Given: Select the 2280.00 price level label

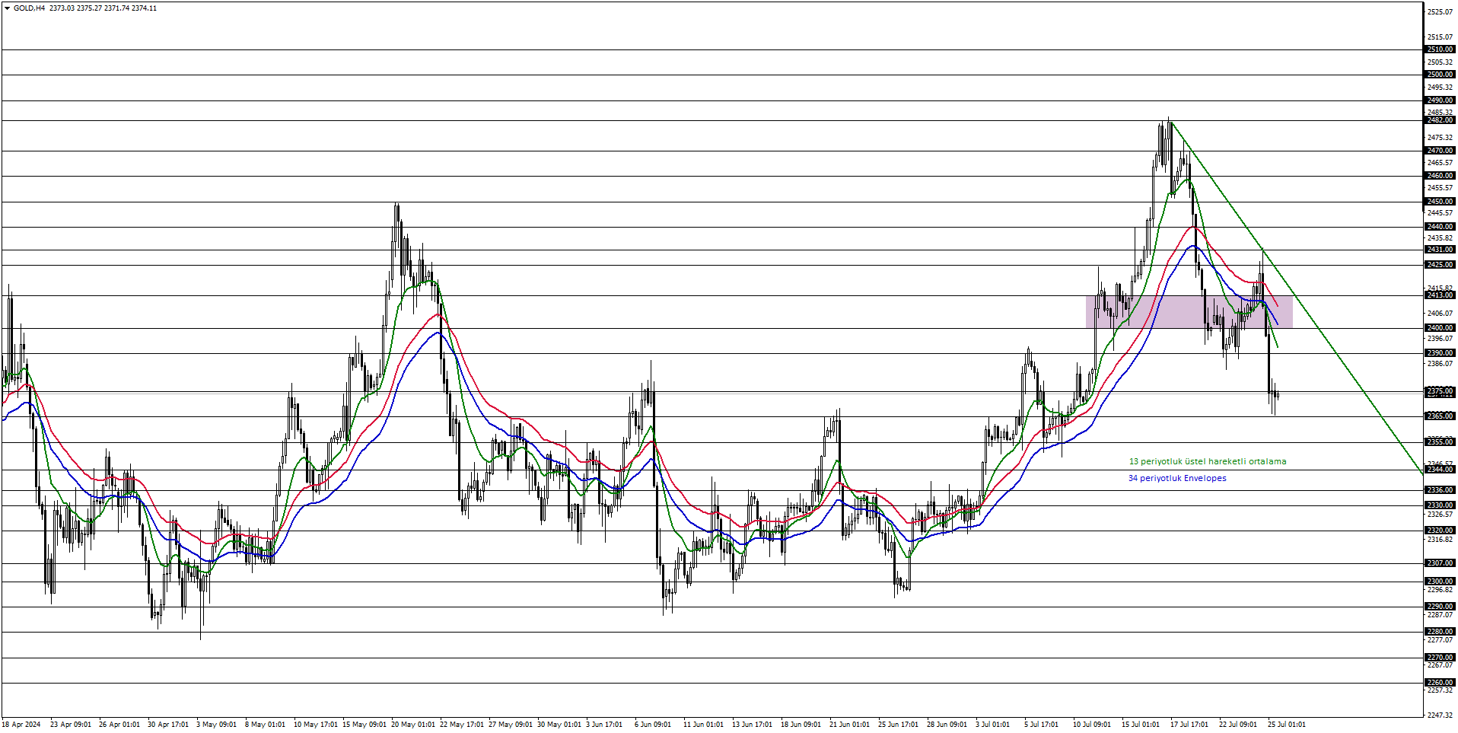Looking at the screenshot, I should point(1440,632).
